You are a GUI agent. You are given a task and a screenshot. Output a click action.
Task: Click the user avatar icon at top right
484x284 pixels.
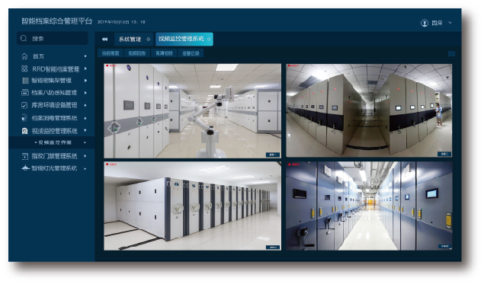(425, 23)
